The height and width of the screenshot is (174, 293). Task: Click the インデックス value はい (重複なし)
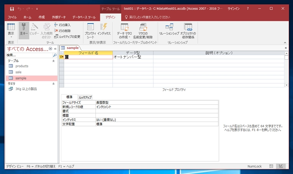point(157,120)
